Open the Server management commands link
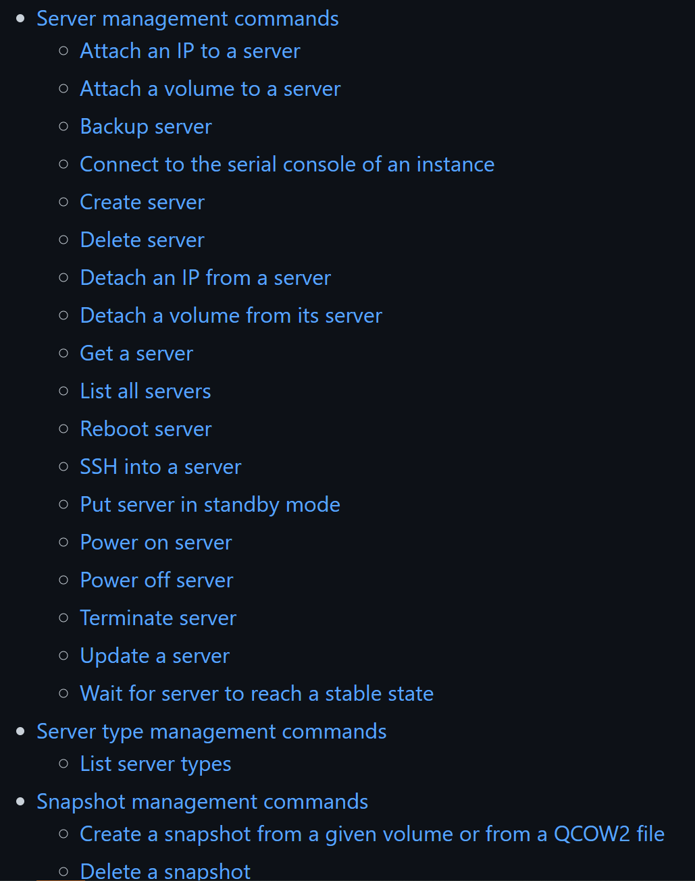 pyautogui.click(x=187, y=19)
